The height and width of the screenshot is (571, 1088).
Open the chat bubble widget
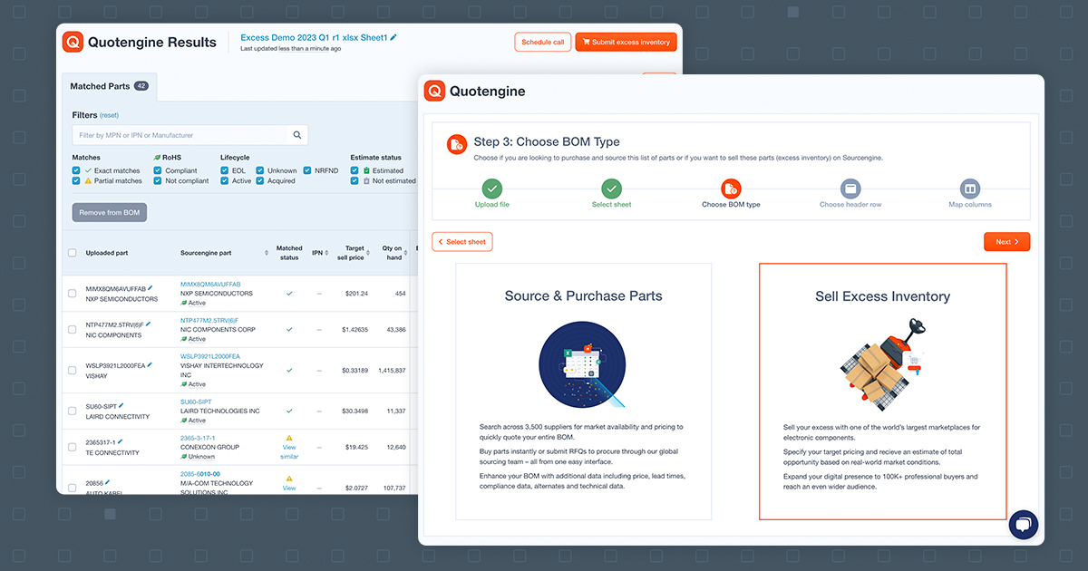(1023, 525)
